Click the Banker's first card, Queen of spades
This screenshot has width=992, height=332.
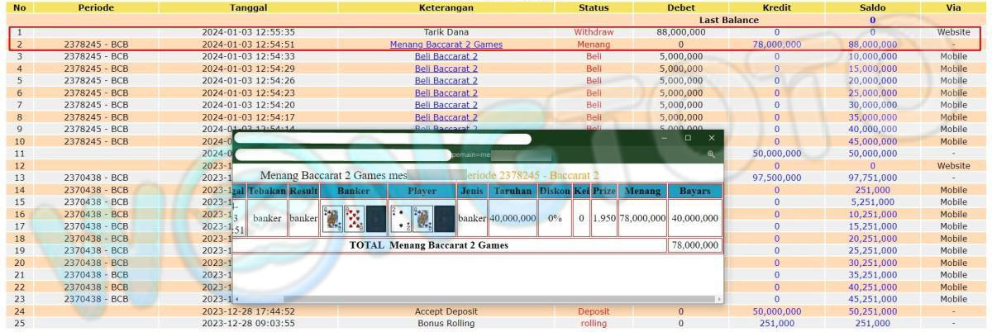tap(331, 219)
